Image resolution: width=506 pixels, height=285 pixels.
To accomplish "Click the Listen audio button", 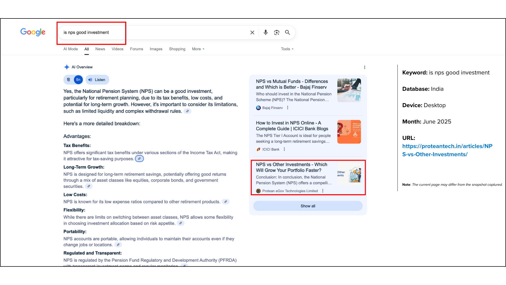I will coord(97,80).
